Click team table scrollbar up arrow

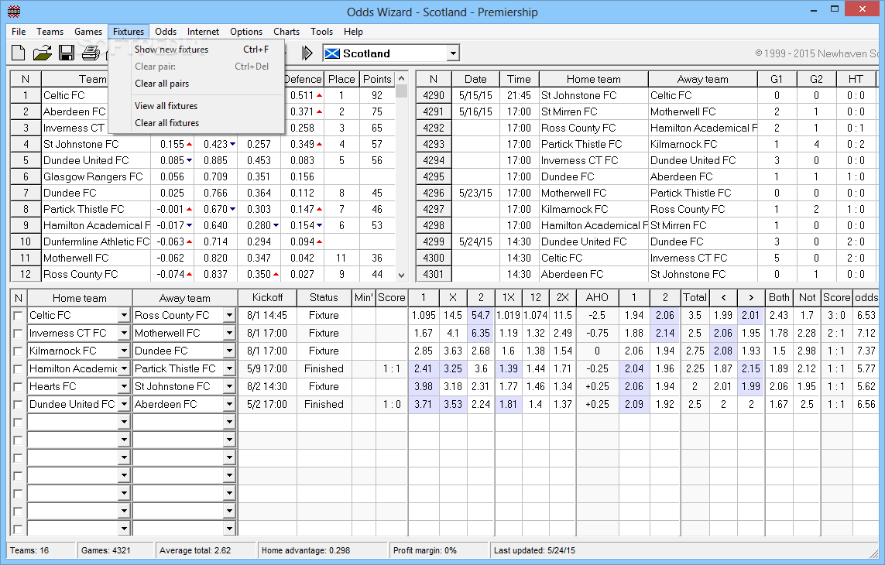[x=401, y=78]
